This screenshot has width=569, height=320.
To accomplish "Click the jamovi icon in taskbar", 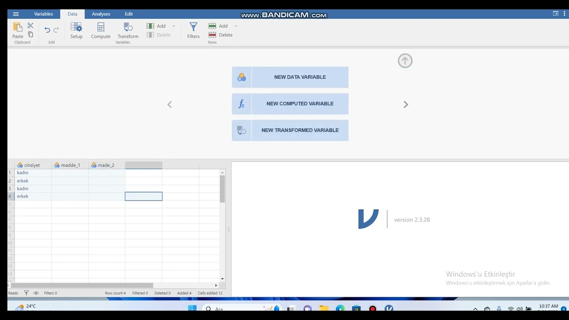I will (x=389, y=308).
